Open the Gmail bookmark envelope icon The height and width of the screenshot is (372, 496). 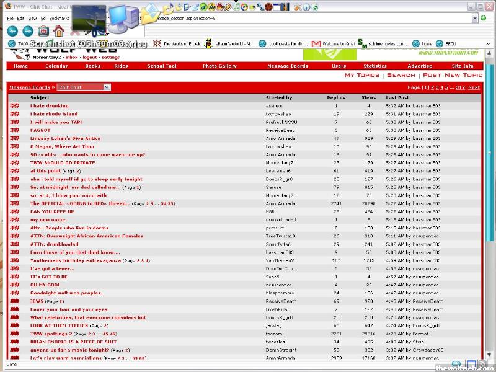click(316, 44)
